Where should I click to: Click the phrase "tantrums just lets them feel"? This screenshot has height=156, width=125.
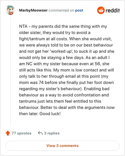point(46,101)
